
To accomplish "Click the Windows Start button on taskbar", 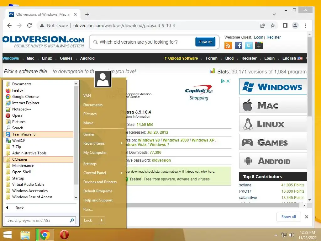I will coord(8,235).
